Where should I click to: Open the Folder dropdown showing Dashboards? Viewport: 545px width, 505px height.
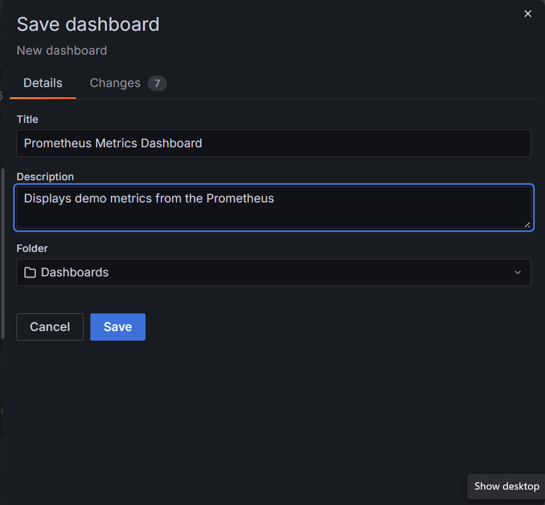(274, 272)
